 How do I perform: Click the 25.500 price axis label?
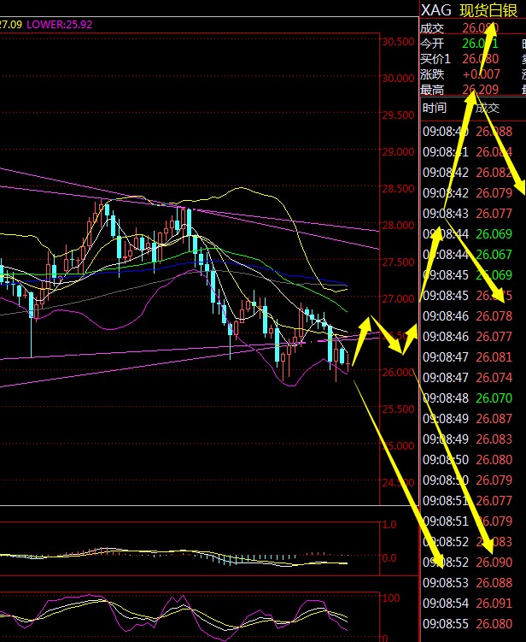pos(398,409)
